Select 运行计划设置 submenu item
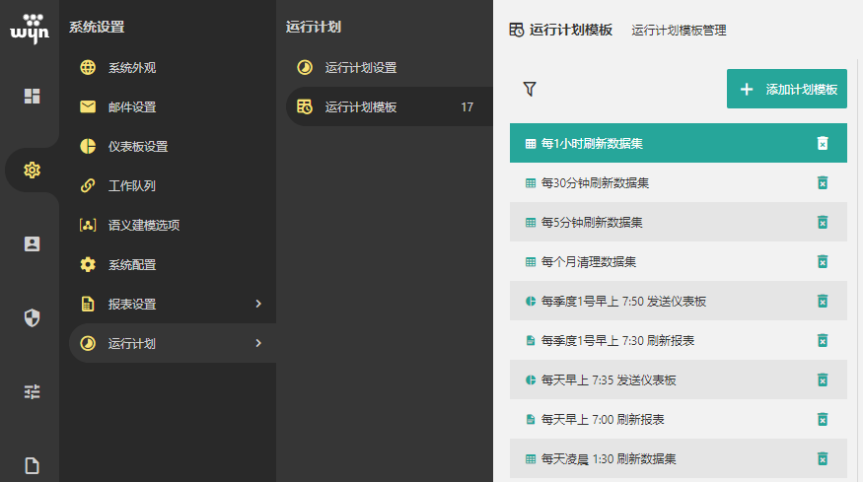Image resolution: width=863 pixels, height=482 pixels. tap(361, 68)
